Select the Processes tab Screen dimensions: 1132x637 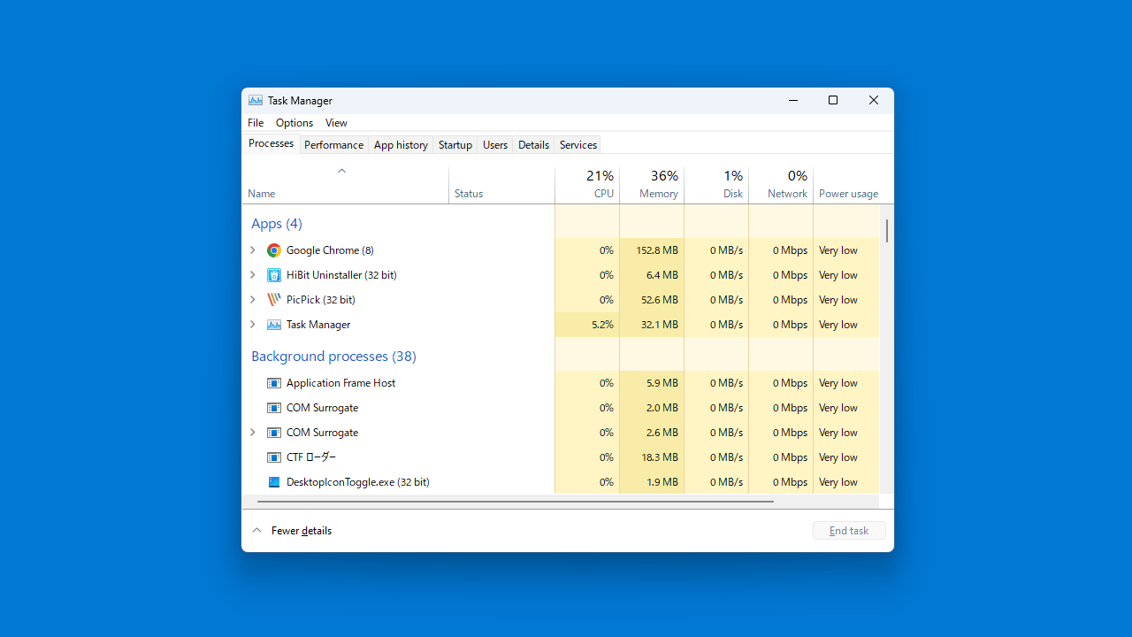pos(272,143)
